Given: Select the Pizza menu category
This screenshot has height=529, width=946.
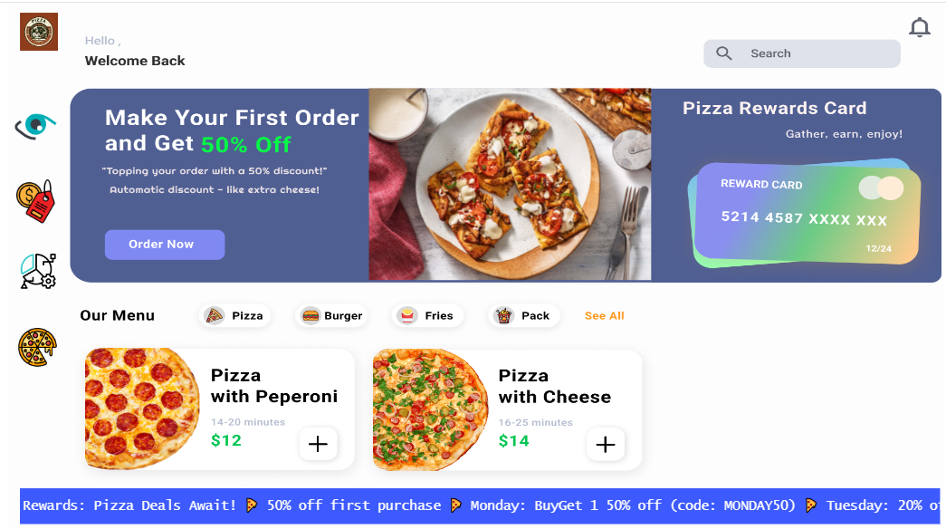Looking at the screenshot, I should point(234,315).
